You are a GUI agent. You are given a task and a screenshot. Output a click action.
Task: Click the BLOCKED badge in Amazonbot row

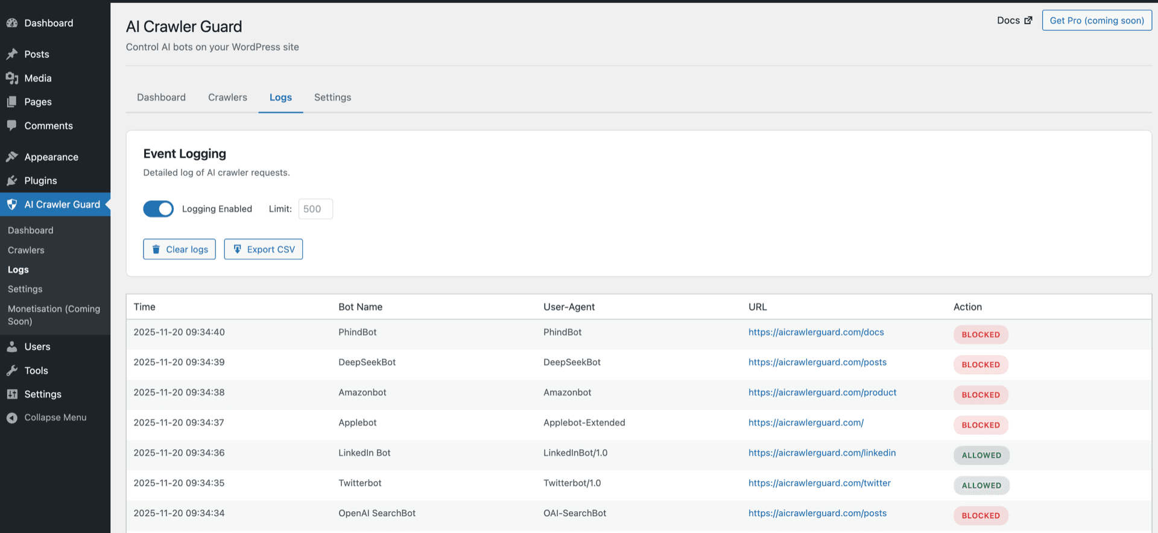(x=981, y=395)
